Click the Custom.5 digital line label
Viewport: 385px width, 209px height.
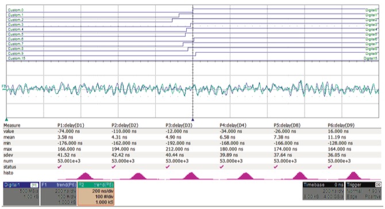[16, 34]
